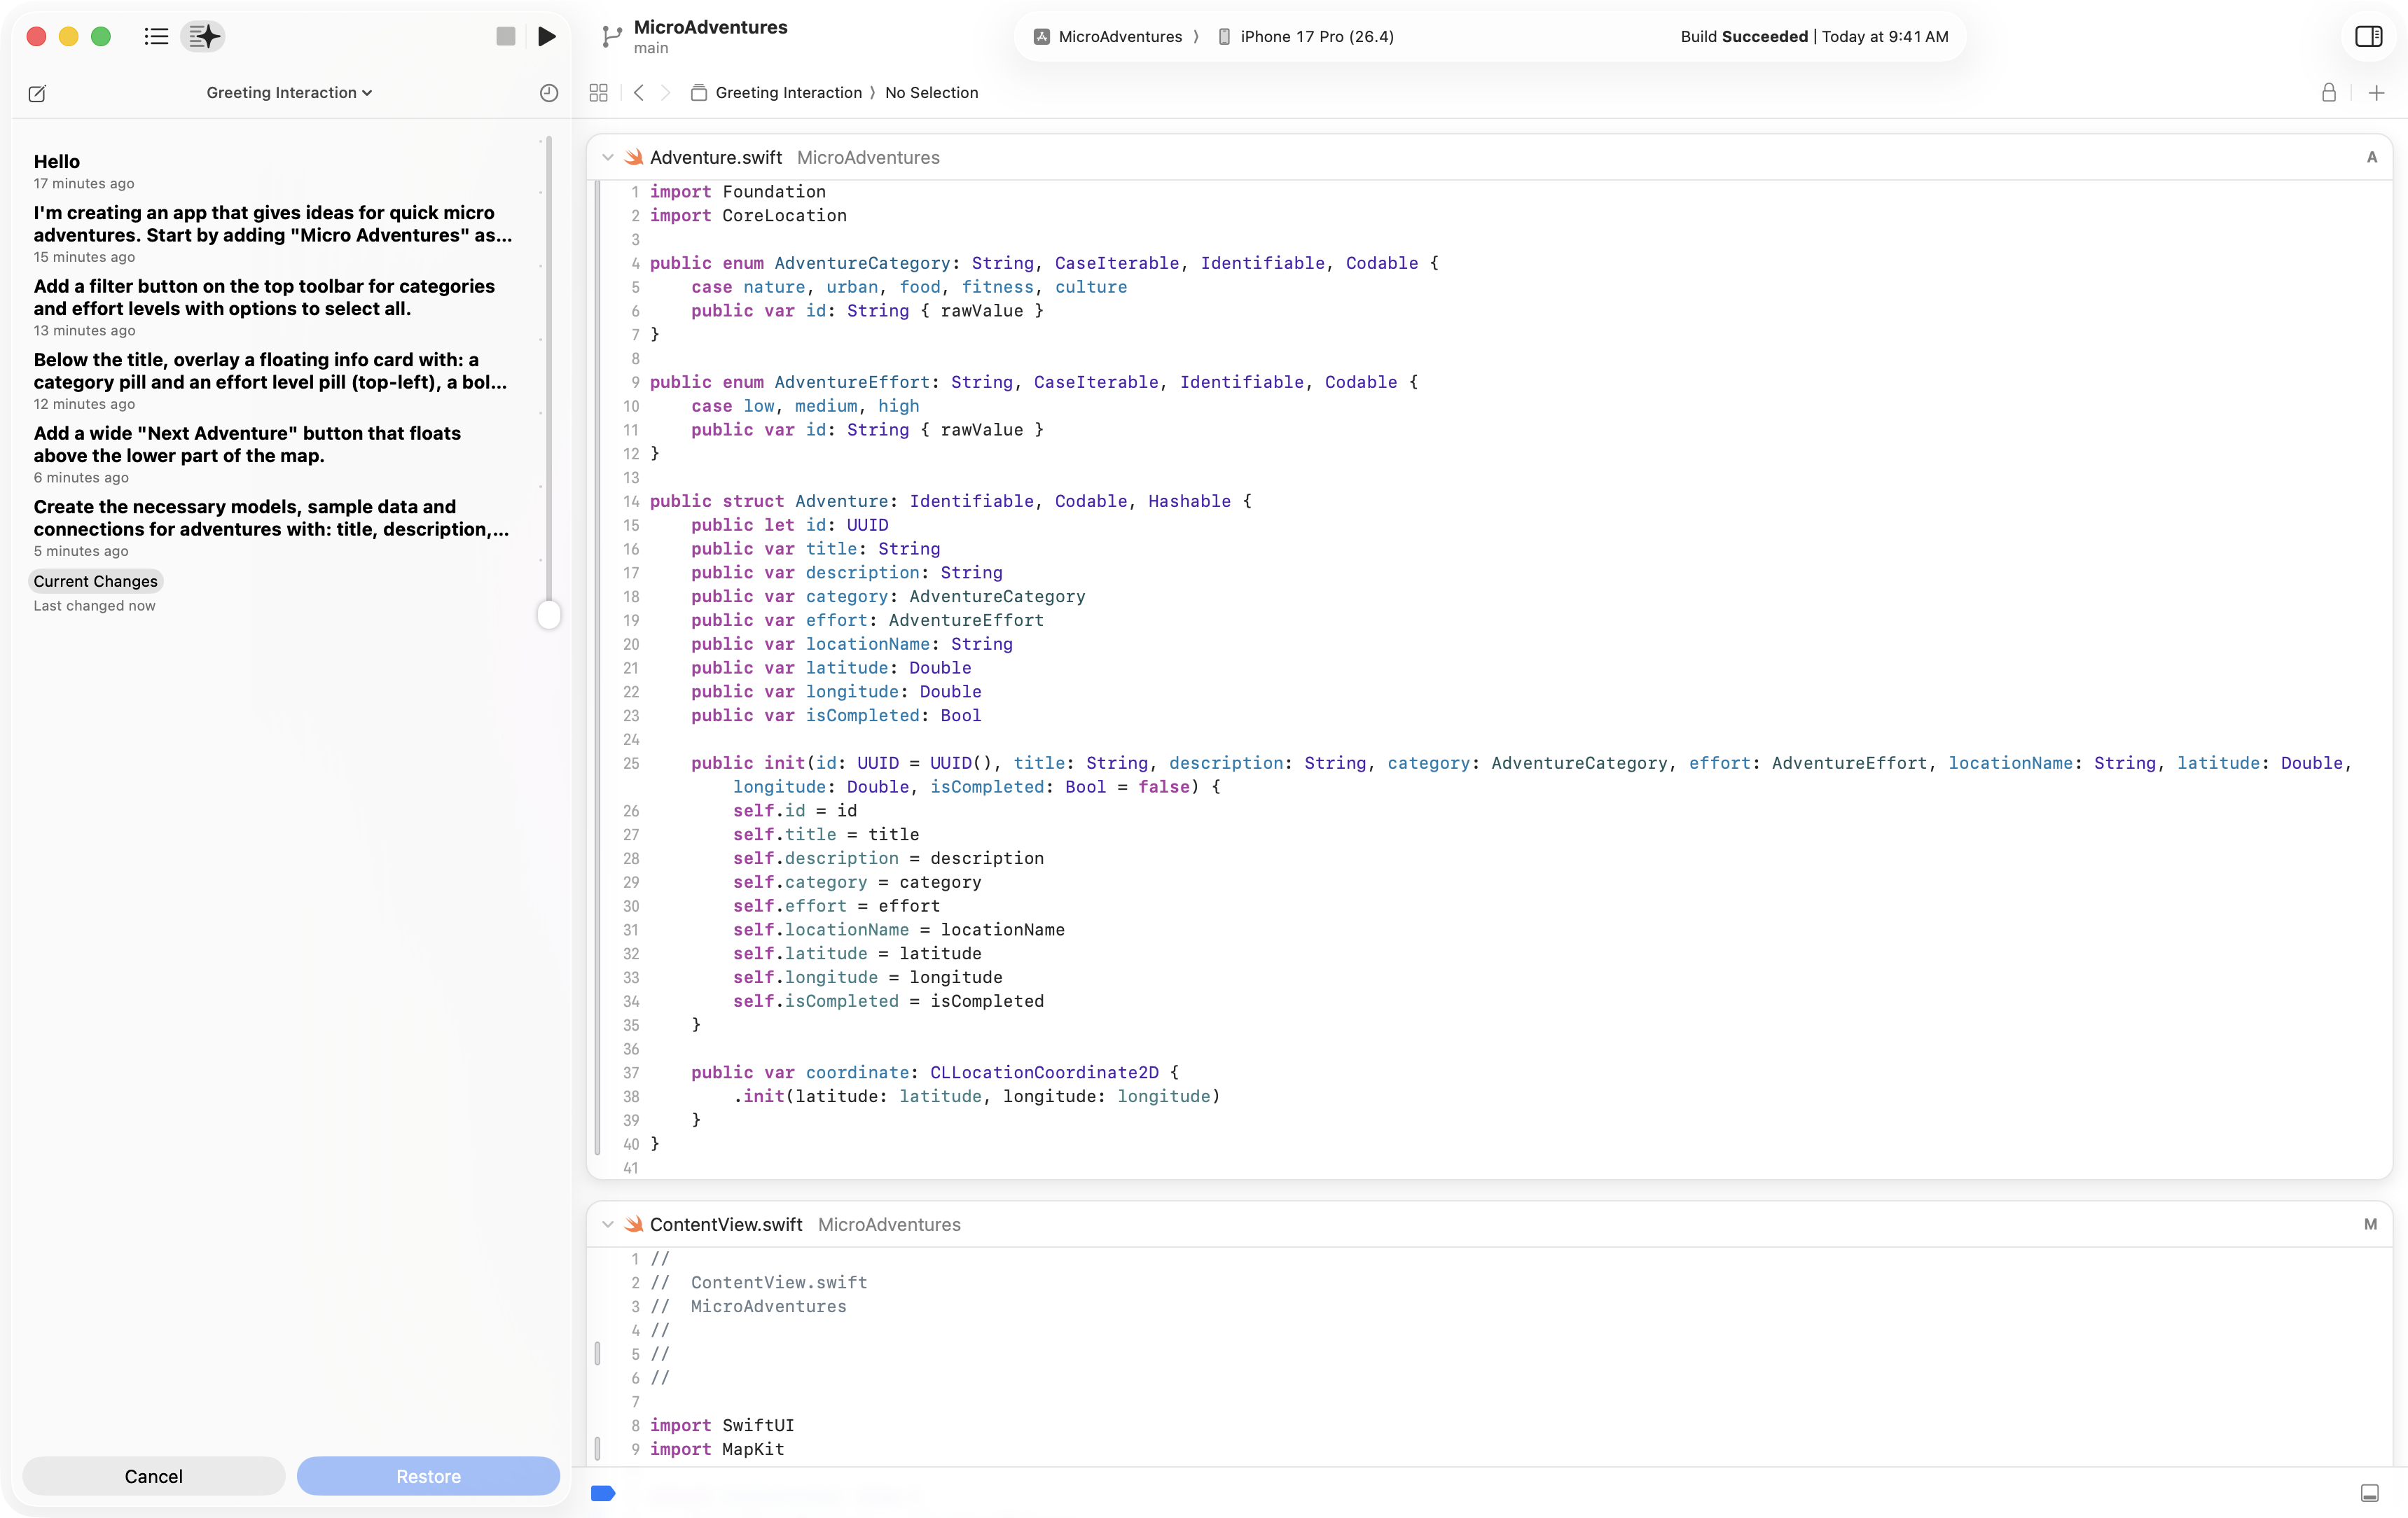2408x1518 pixels.
Task: Select the Current Changes entry
Action: (x=95, y=582)
